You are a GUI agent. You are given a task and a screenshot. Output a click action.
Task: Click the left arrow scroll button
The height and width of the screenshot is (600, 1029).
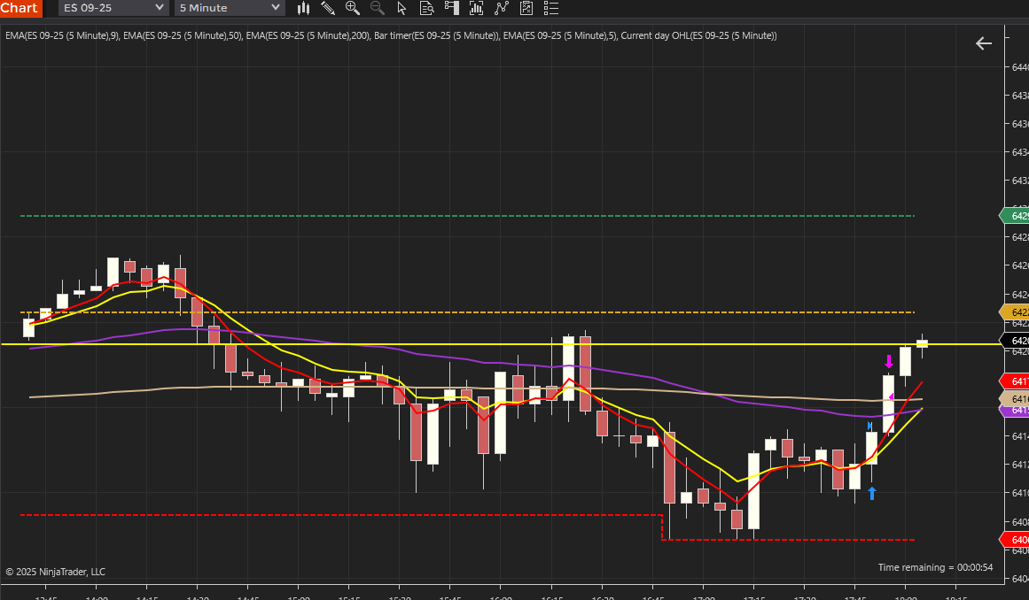983,43
